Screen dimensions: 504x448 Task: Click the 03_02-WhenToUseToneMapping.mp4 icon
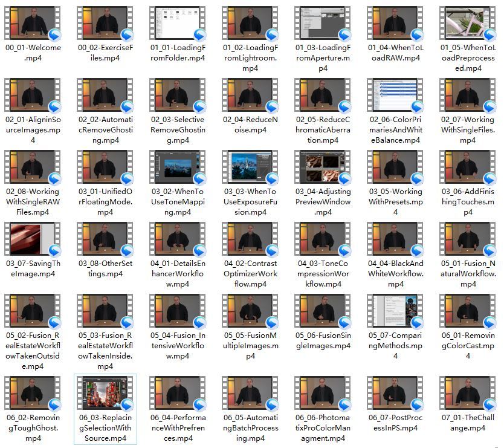pyautogui.click(x=178, y=167)
